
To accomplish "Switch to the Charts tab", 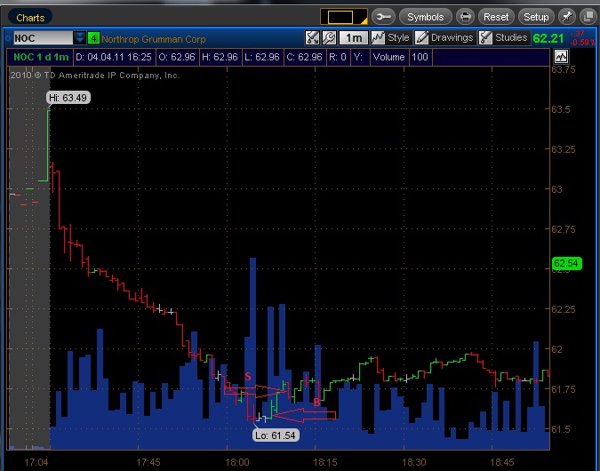I will click(30, 17).
